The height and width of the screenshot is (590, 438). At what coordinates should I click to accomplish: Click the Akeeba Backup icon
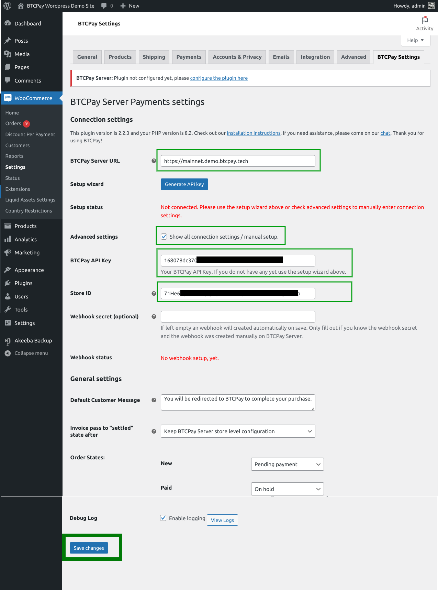click(x=8, y=341)
